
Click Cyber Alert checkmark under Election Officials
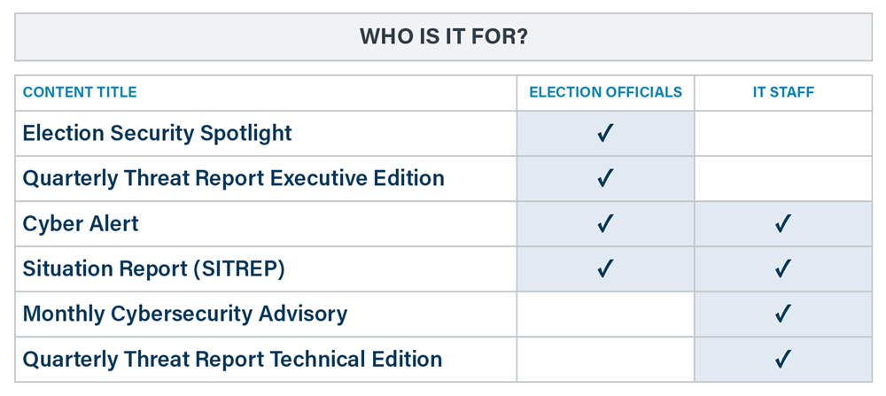tap(605, 224)
